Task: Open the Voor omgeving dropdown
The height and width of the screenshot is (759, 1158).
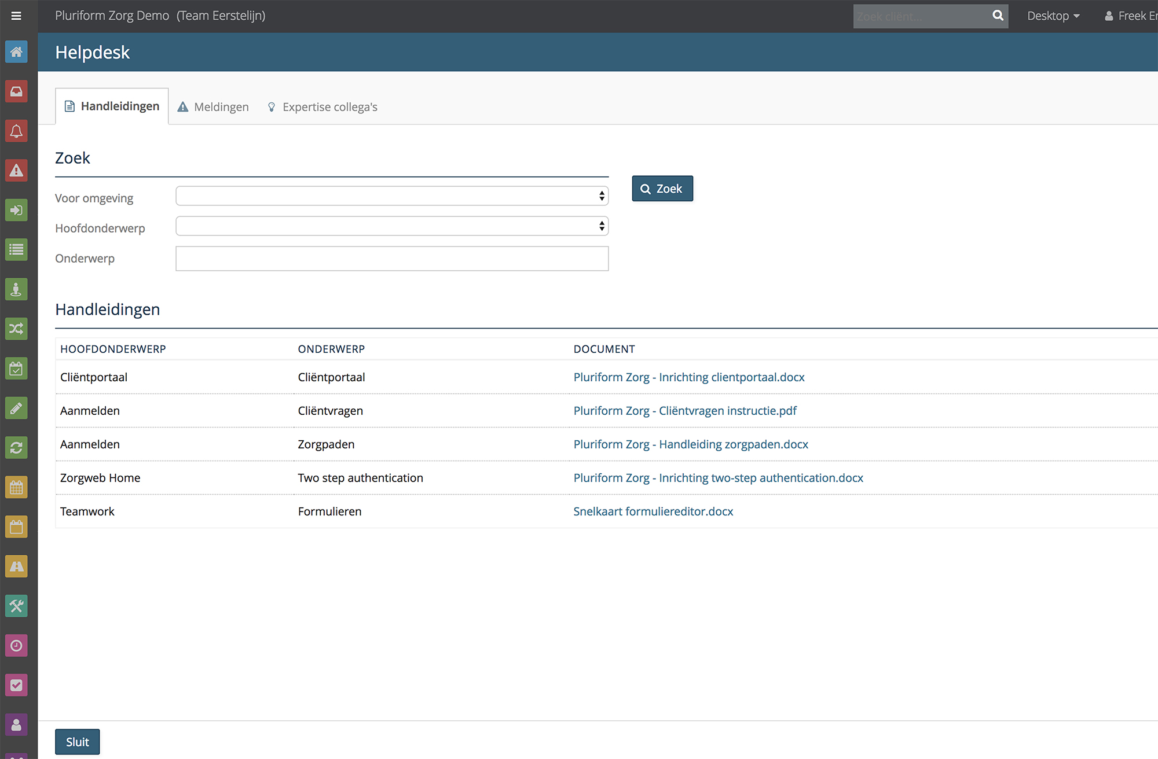Action: point(392,196)
